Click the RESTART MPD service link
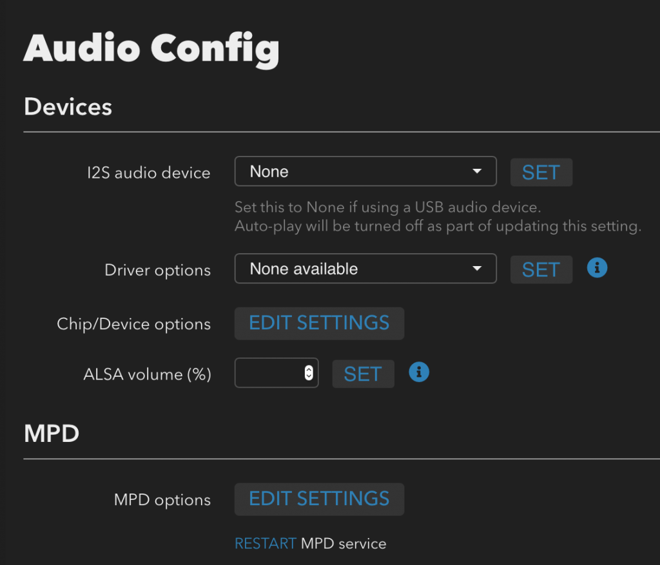The width and height of the screenshot is (660, 565). 266,543
